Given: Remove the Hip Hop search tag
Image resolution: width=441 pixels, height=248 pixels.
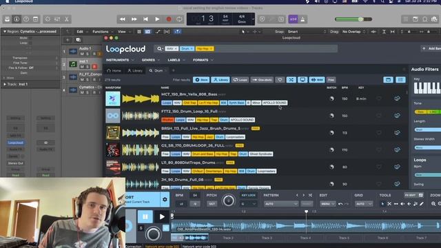Looking at the screenshot, I should click(x=212, y=49).
